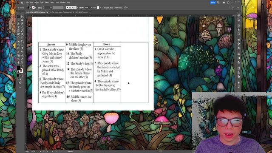
Task: Open fill swatch dropdown arrow
Action: pos(31,8)
